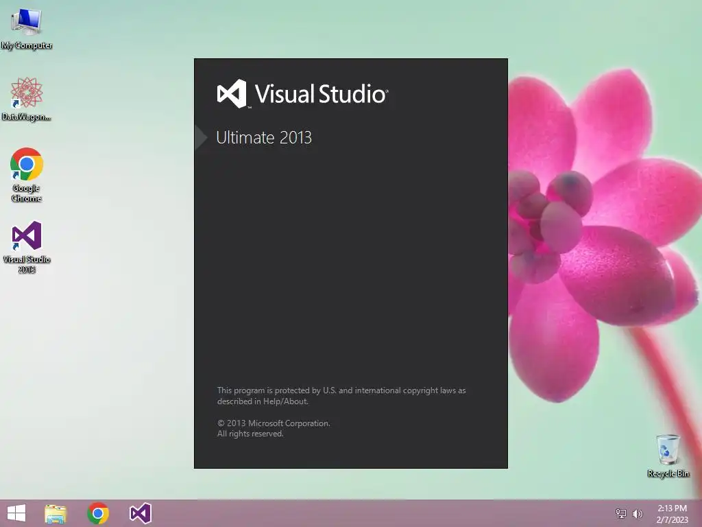Click the "© 2013 Microsoft Corporation." text
This screenshot has height=527, width=702.
274,423
